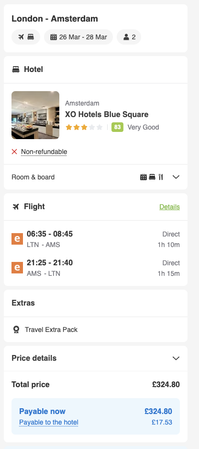Open the Payable to the hotel link

click(x=48, y=422)
